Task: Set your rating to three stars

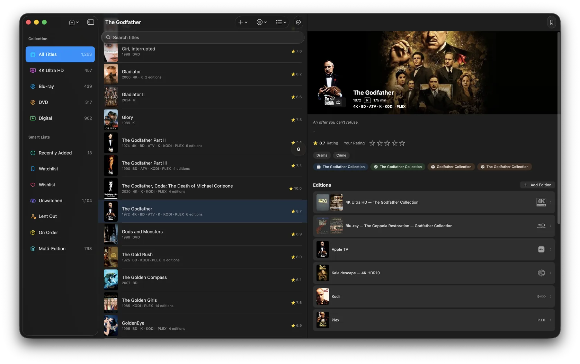Action: pyautogui.click(x=387, y=143)
